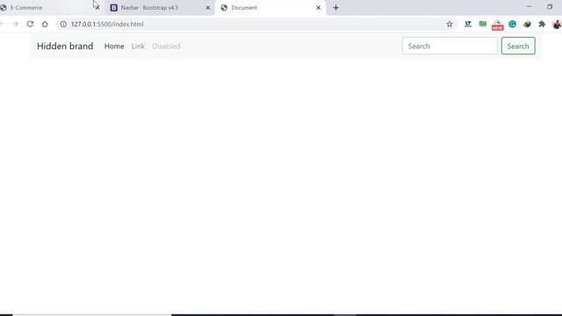Select the Document tab
Screen dimensions: 562x316
[x=270, y=8]
